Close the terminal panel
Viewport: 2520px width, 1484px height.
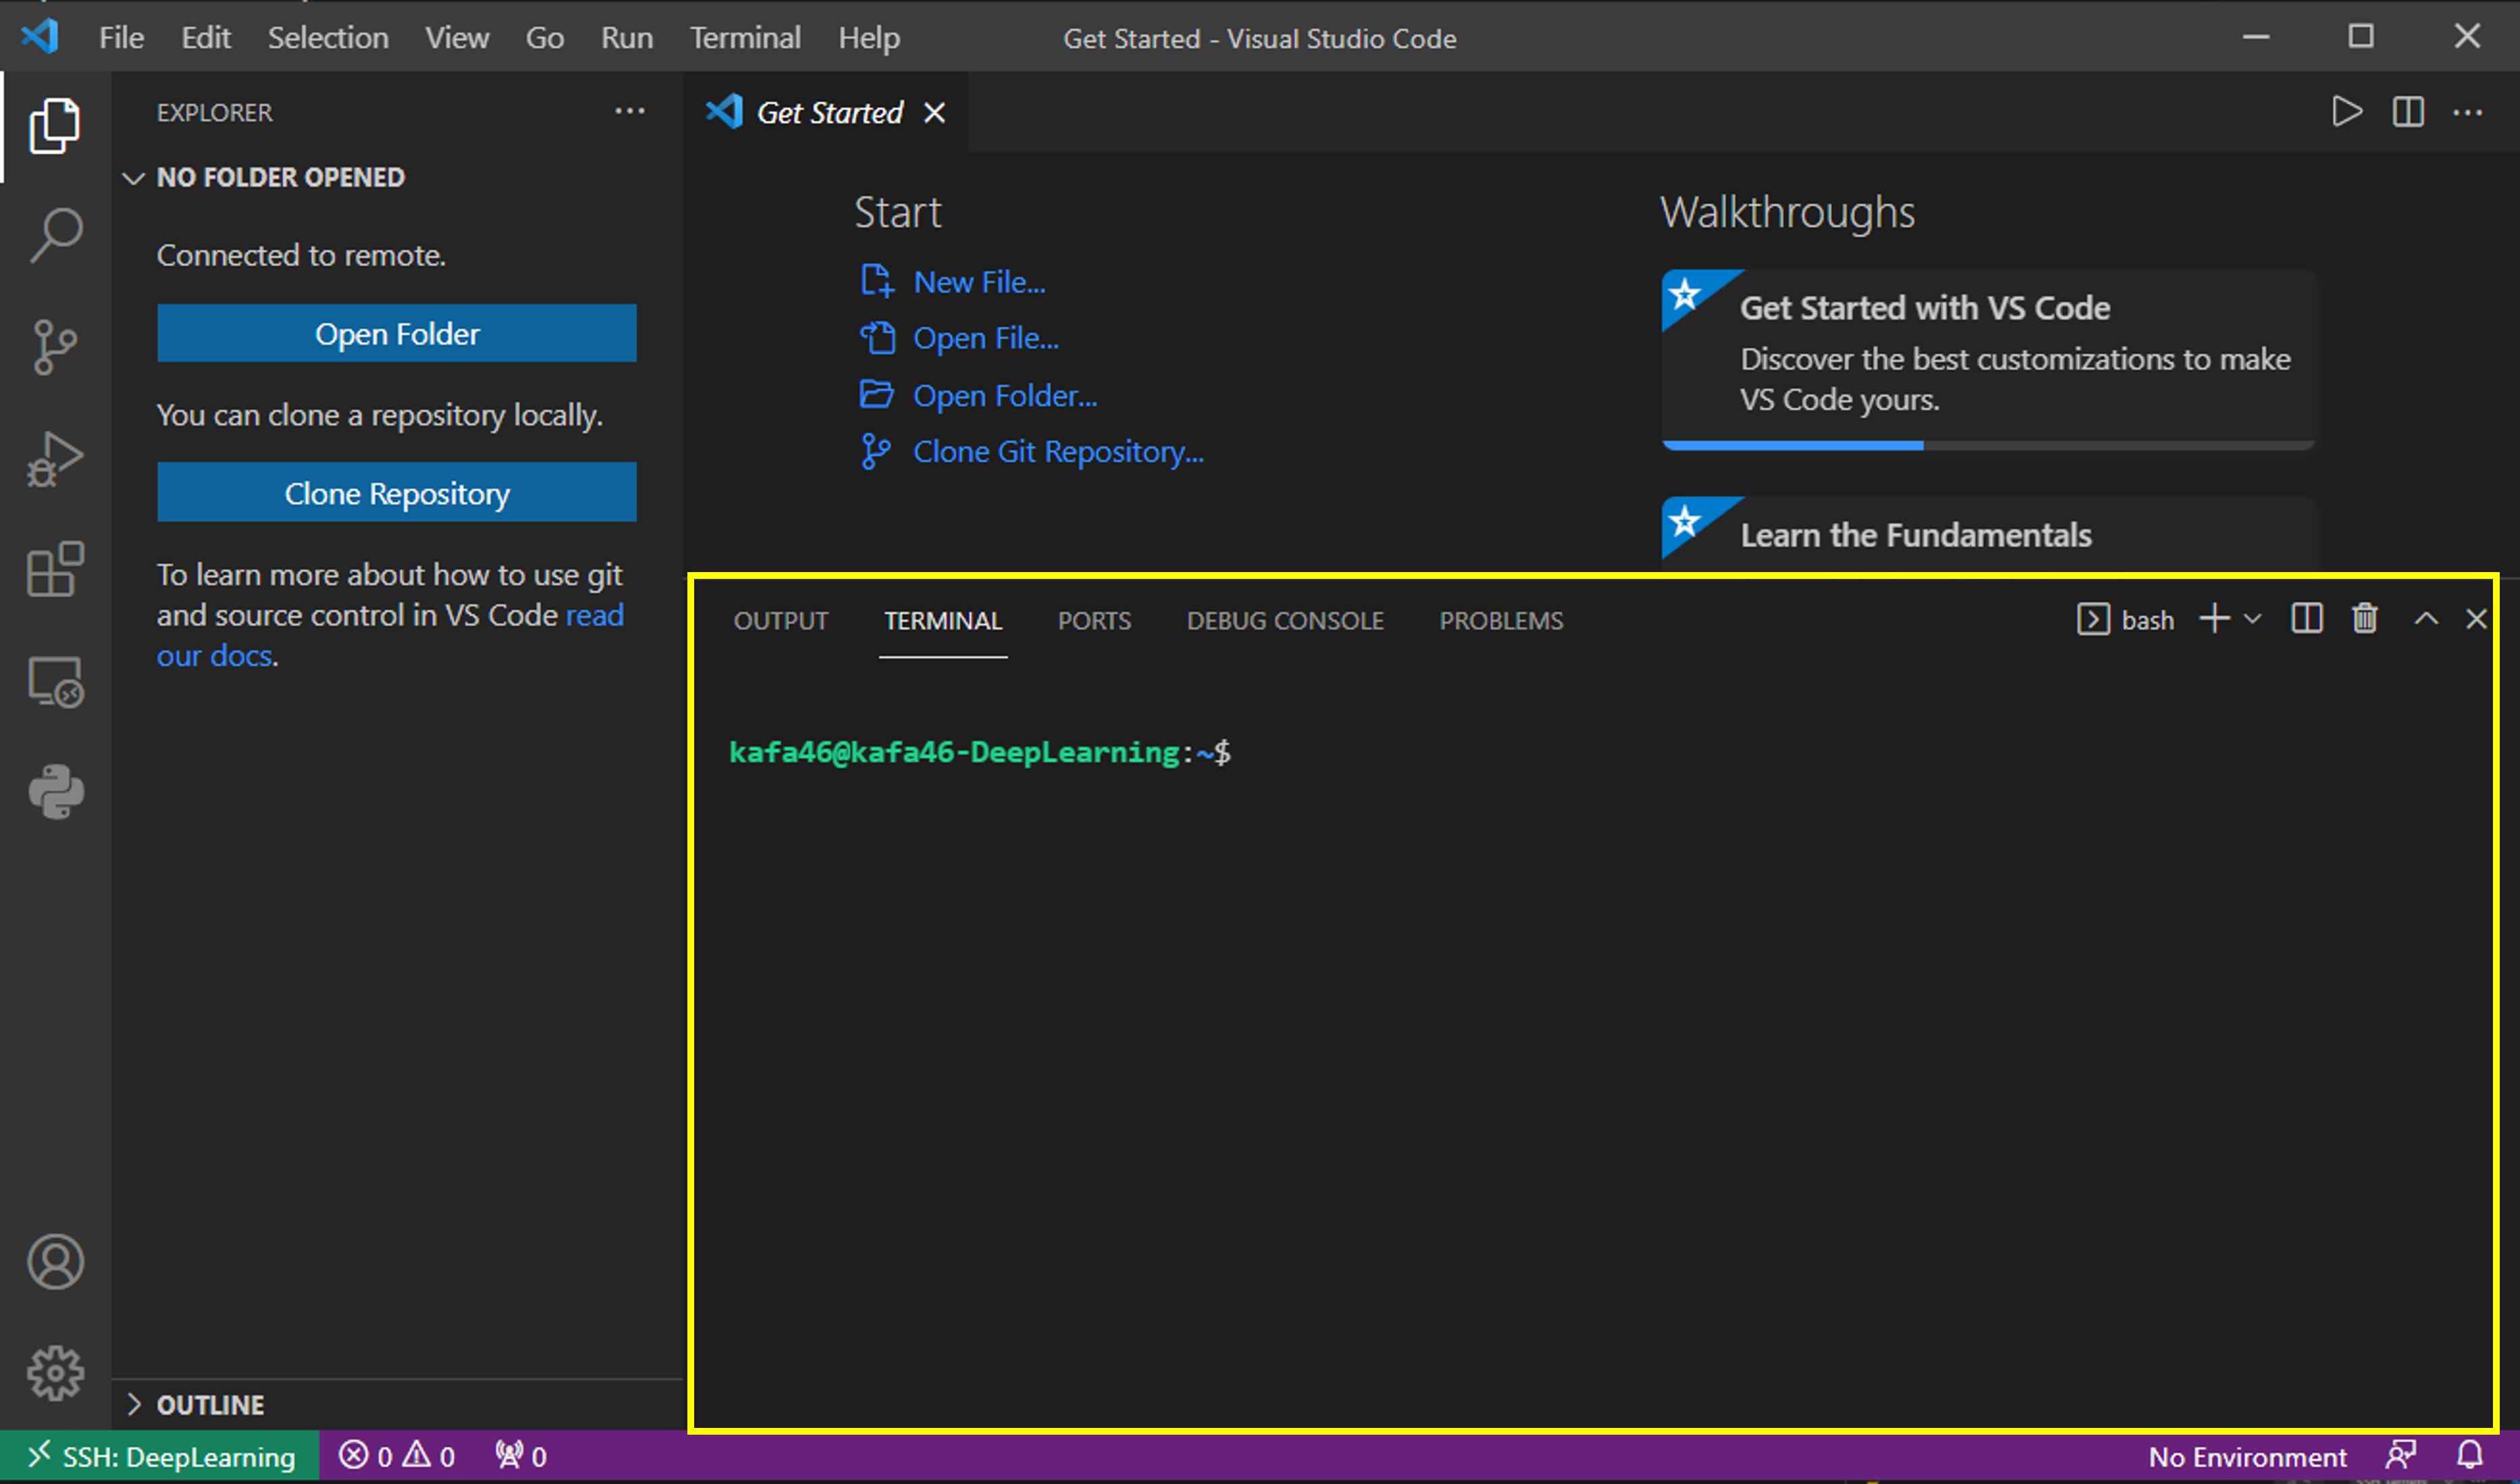point(2476,619)
